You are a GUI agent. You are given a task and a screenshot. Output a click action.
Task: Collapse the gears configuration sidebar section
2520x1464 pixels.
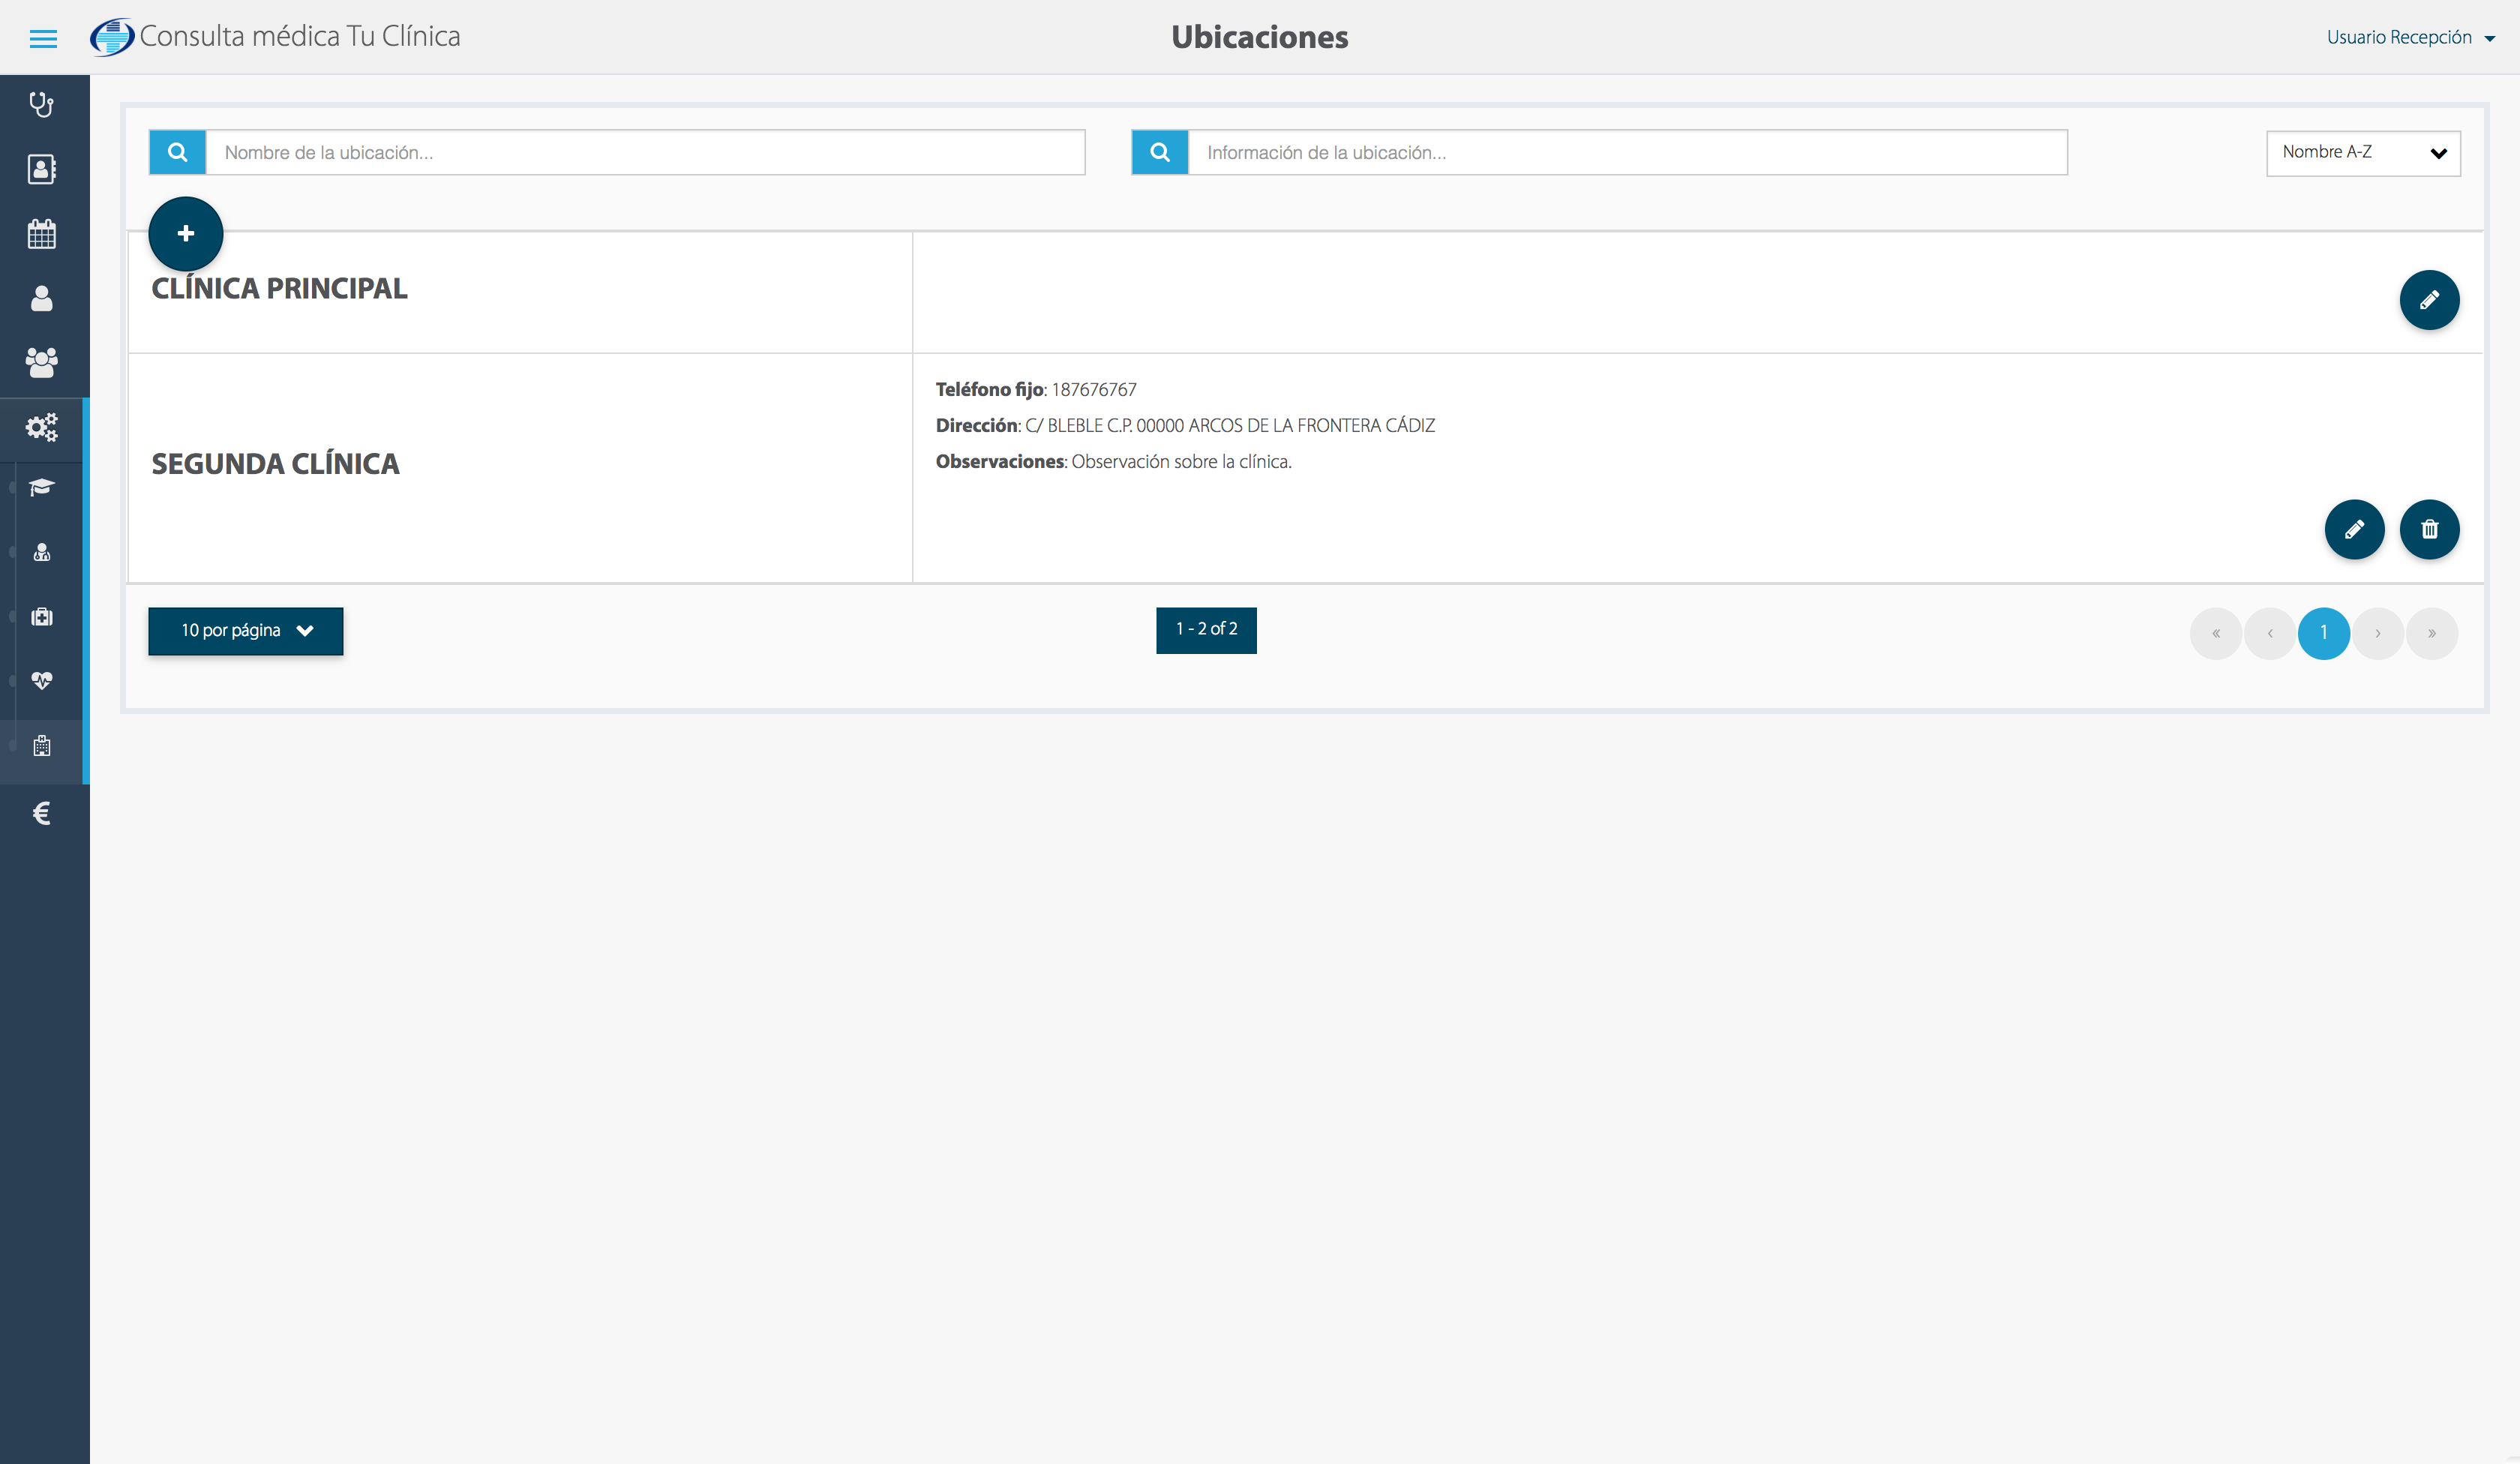pos(41,428)
